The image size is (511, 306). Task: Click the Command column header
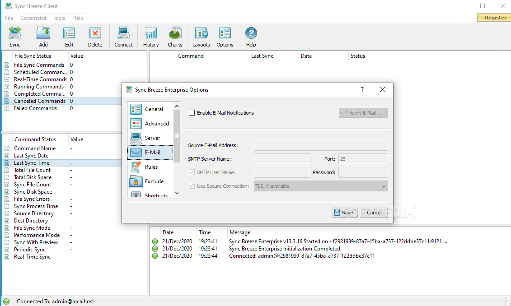pyautogui.click(x=212, y=56)
